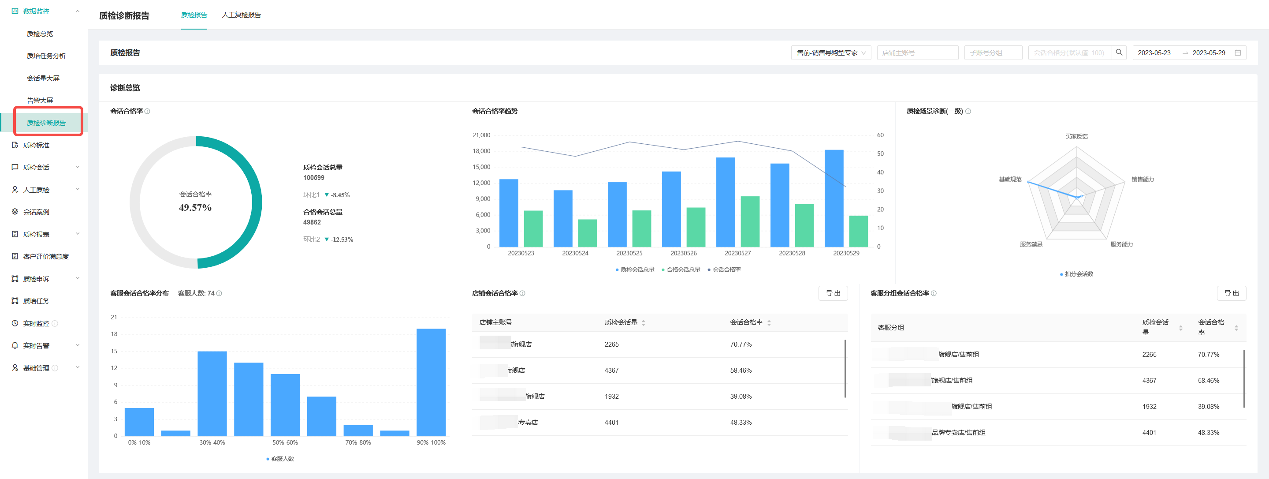
Task: Toggle 会话合格率 legend in trend chart
Action: click(x=724, y=269)
